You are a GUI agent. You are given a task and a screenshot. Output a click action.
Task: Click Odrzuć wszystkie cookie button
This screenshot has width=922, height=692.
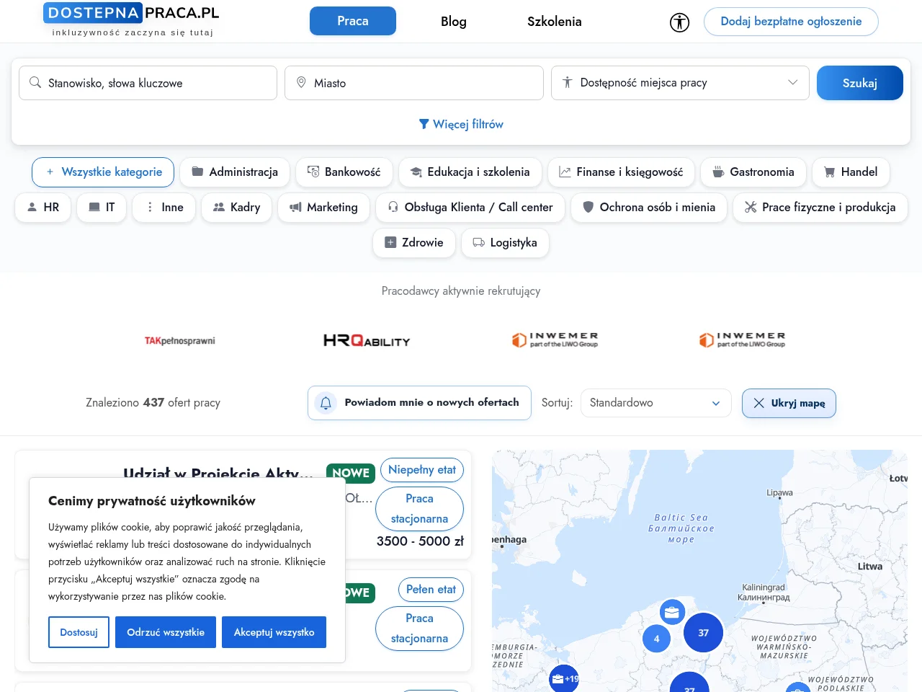(166, 632)
